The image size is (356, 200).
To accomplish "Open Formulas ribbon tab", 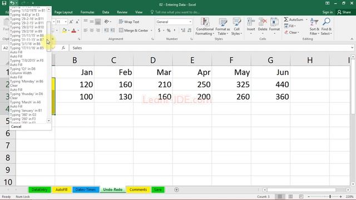I will pyautogui.click(x=87, y=12).
